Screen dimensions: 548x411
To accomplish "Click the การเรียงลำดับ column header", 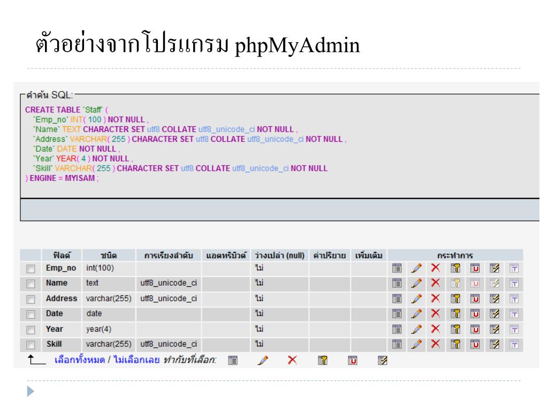I will pyautogui.click(x=169, y=255).
